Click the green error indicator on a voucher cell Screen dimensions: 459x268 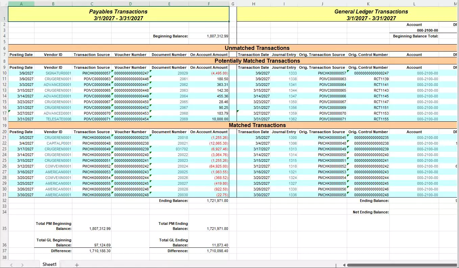[112, 70]
